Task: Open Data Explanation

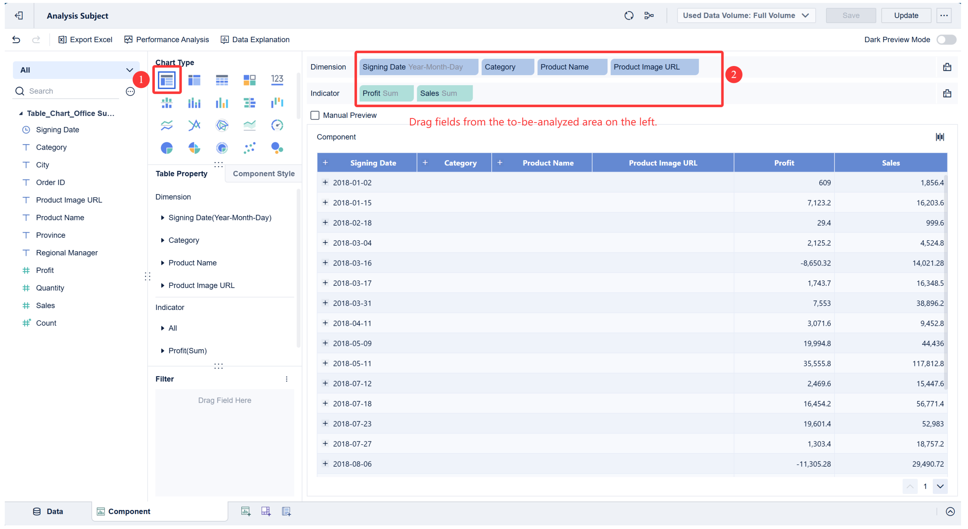Action: click(x=255, y=40)
